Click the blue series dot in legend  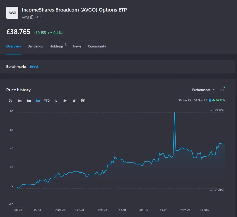coord(210,100)
